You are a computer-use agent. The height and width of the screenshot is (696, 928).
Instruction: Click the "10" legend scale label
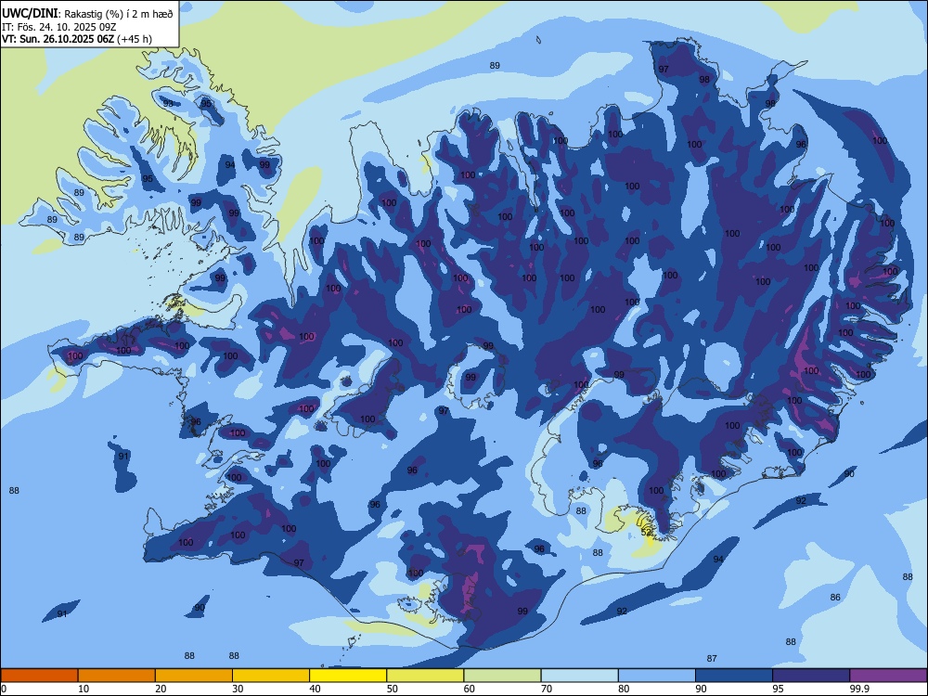(x=84, y=689)
